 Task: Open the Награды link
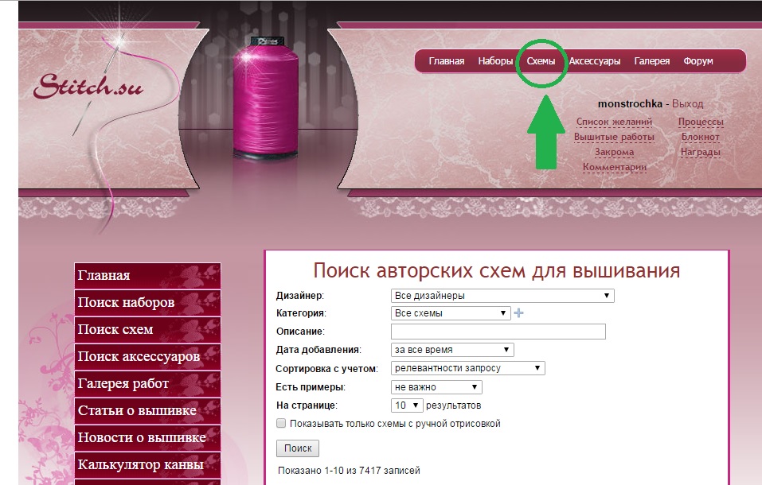[701, 152]
